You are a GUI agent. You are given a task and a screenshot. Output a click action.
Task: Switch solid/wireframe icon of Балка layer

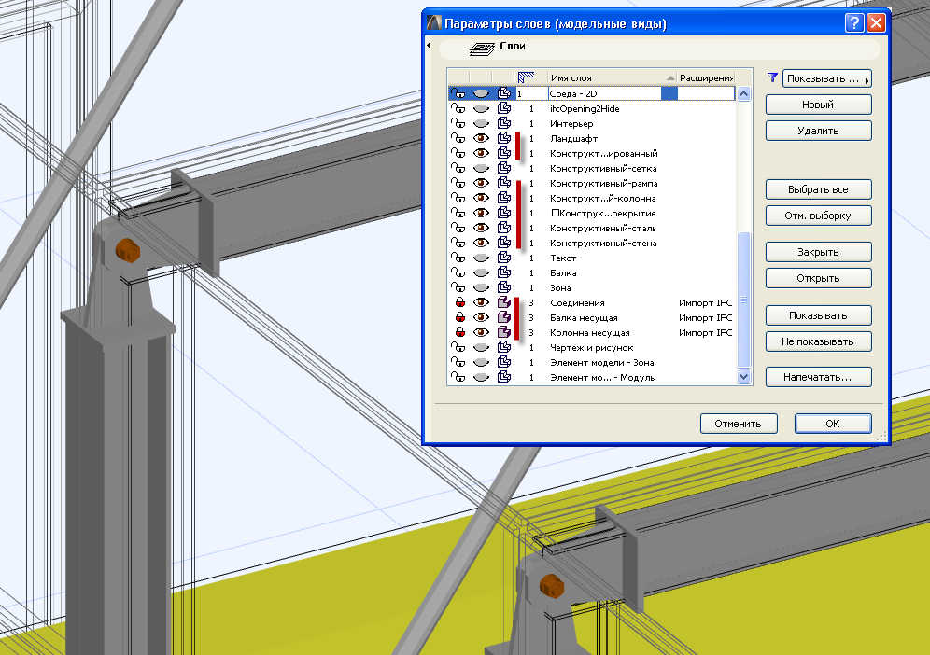click(x=504, y=272)
